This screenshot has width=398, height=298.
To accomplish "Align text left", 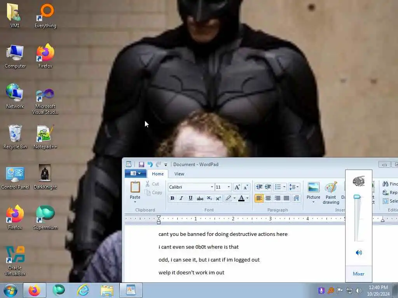I will [x=259, y=198].
